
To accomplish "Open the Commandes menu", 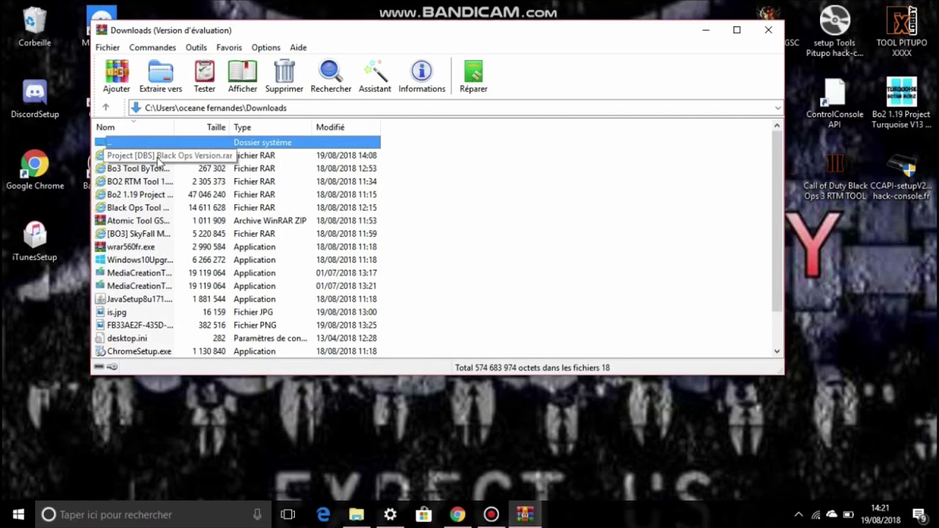I will (x=153, y=47).
